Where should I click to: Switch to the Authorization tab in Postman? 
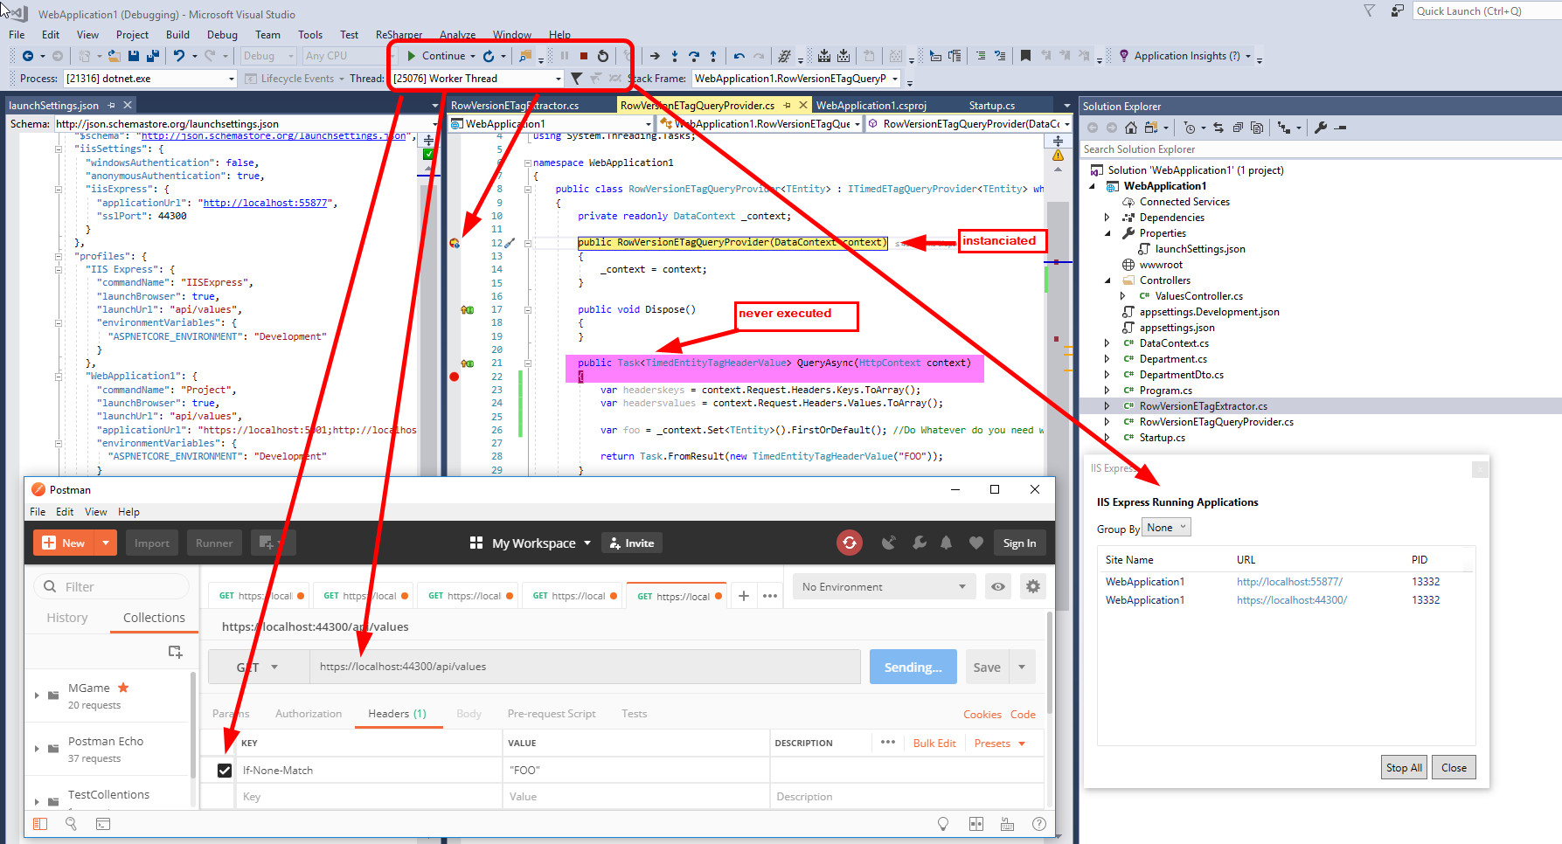tap(308, 713)
